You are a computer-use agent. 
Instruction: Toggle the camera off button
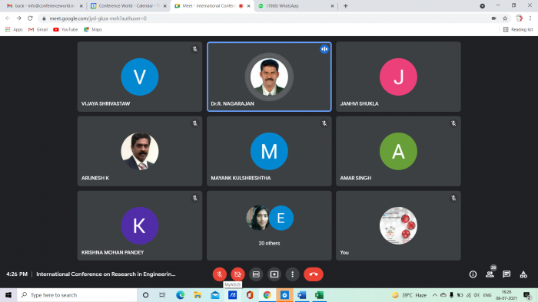[x=237, y=274]
